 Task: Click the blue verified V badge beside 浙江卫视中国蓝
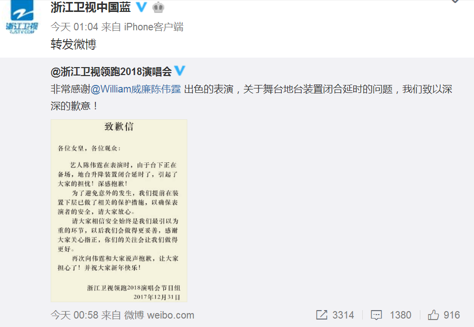pos(141,7)
